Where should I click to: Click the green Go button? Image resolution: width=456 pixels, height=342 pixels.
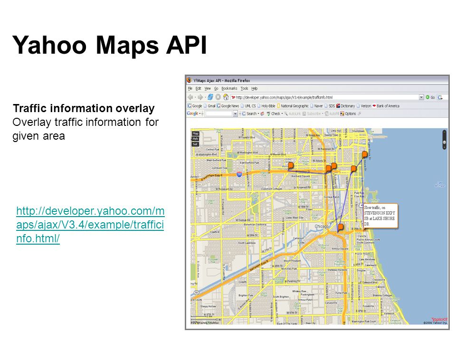(x=430, y=97)
